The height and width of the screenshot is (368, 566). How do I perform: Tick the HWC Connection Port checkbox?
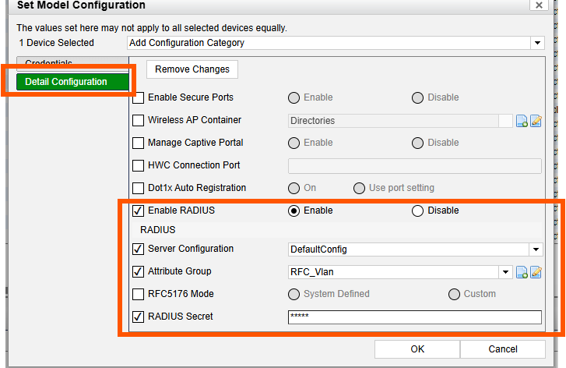pos(138,165)
